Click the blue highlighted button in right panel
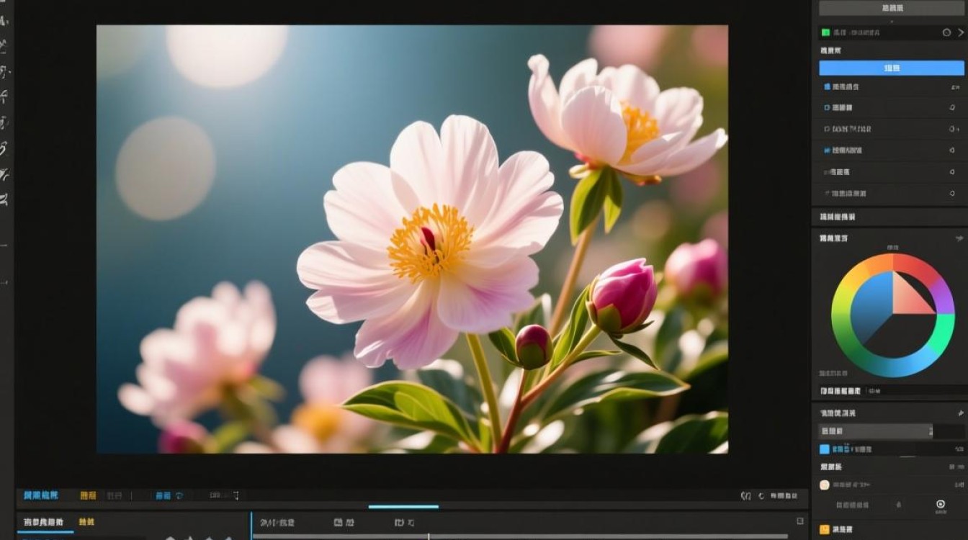 tap(892, 68)
